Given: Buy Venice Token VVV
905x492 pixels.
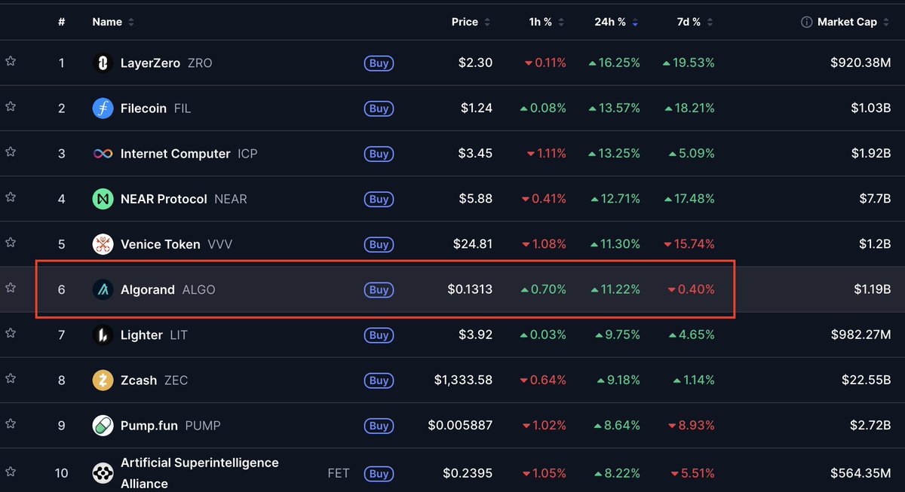Looking at the screenshot, I should click(379, 244).
